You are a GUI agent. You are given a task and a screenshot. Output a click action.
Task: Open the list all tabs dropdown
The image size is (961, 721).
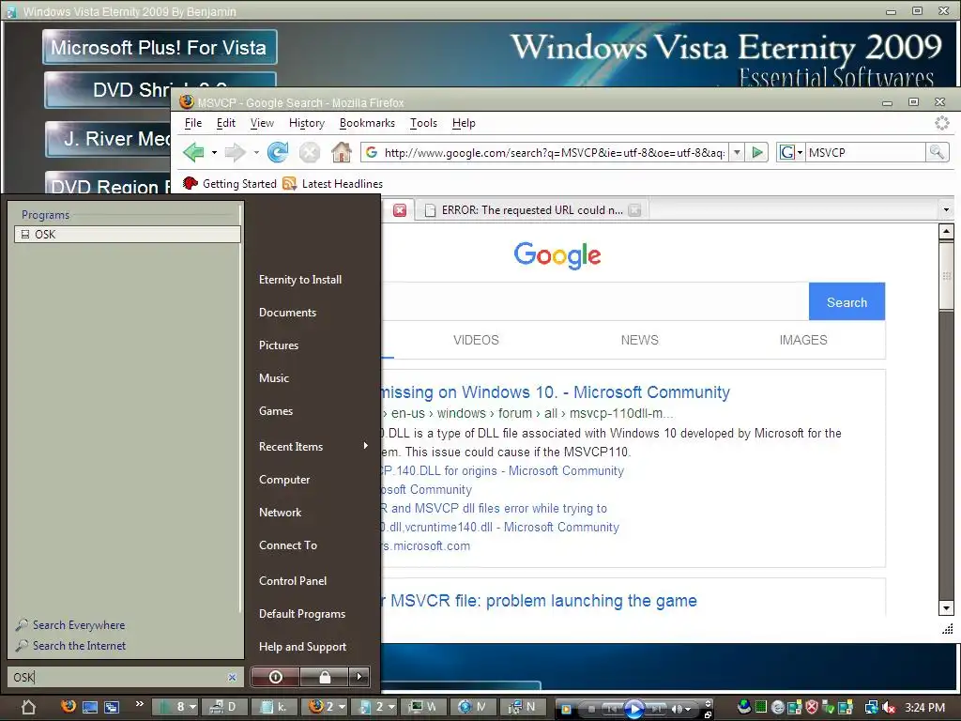coord(946,210)
